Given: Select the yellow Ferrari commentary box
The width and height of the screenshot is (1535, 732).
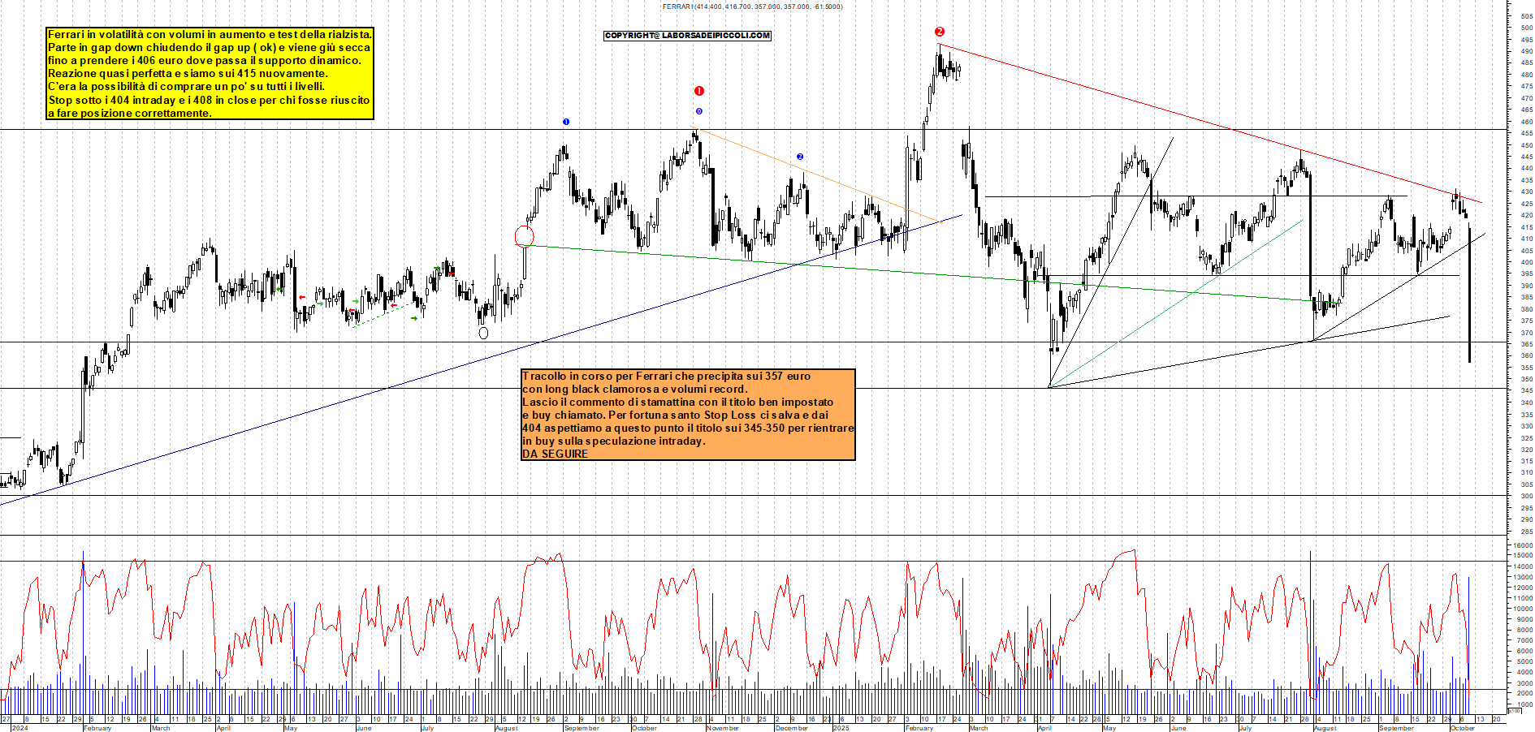Looking at the screenshot, I should point(210,74).
